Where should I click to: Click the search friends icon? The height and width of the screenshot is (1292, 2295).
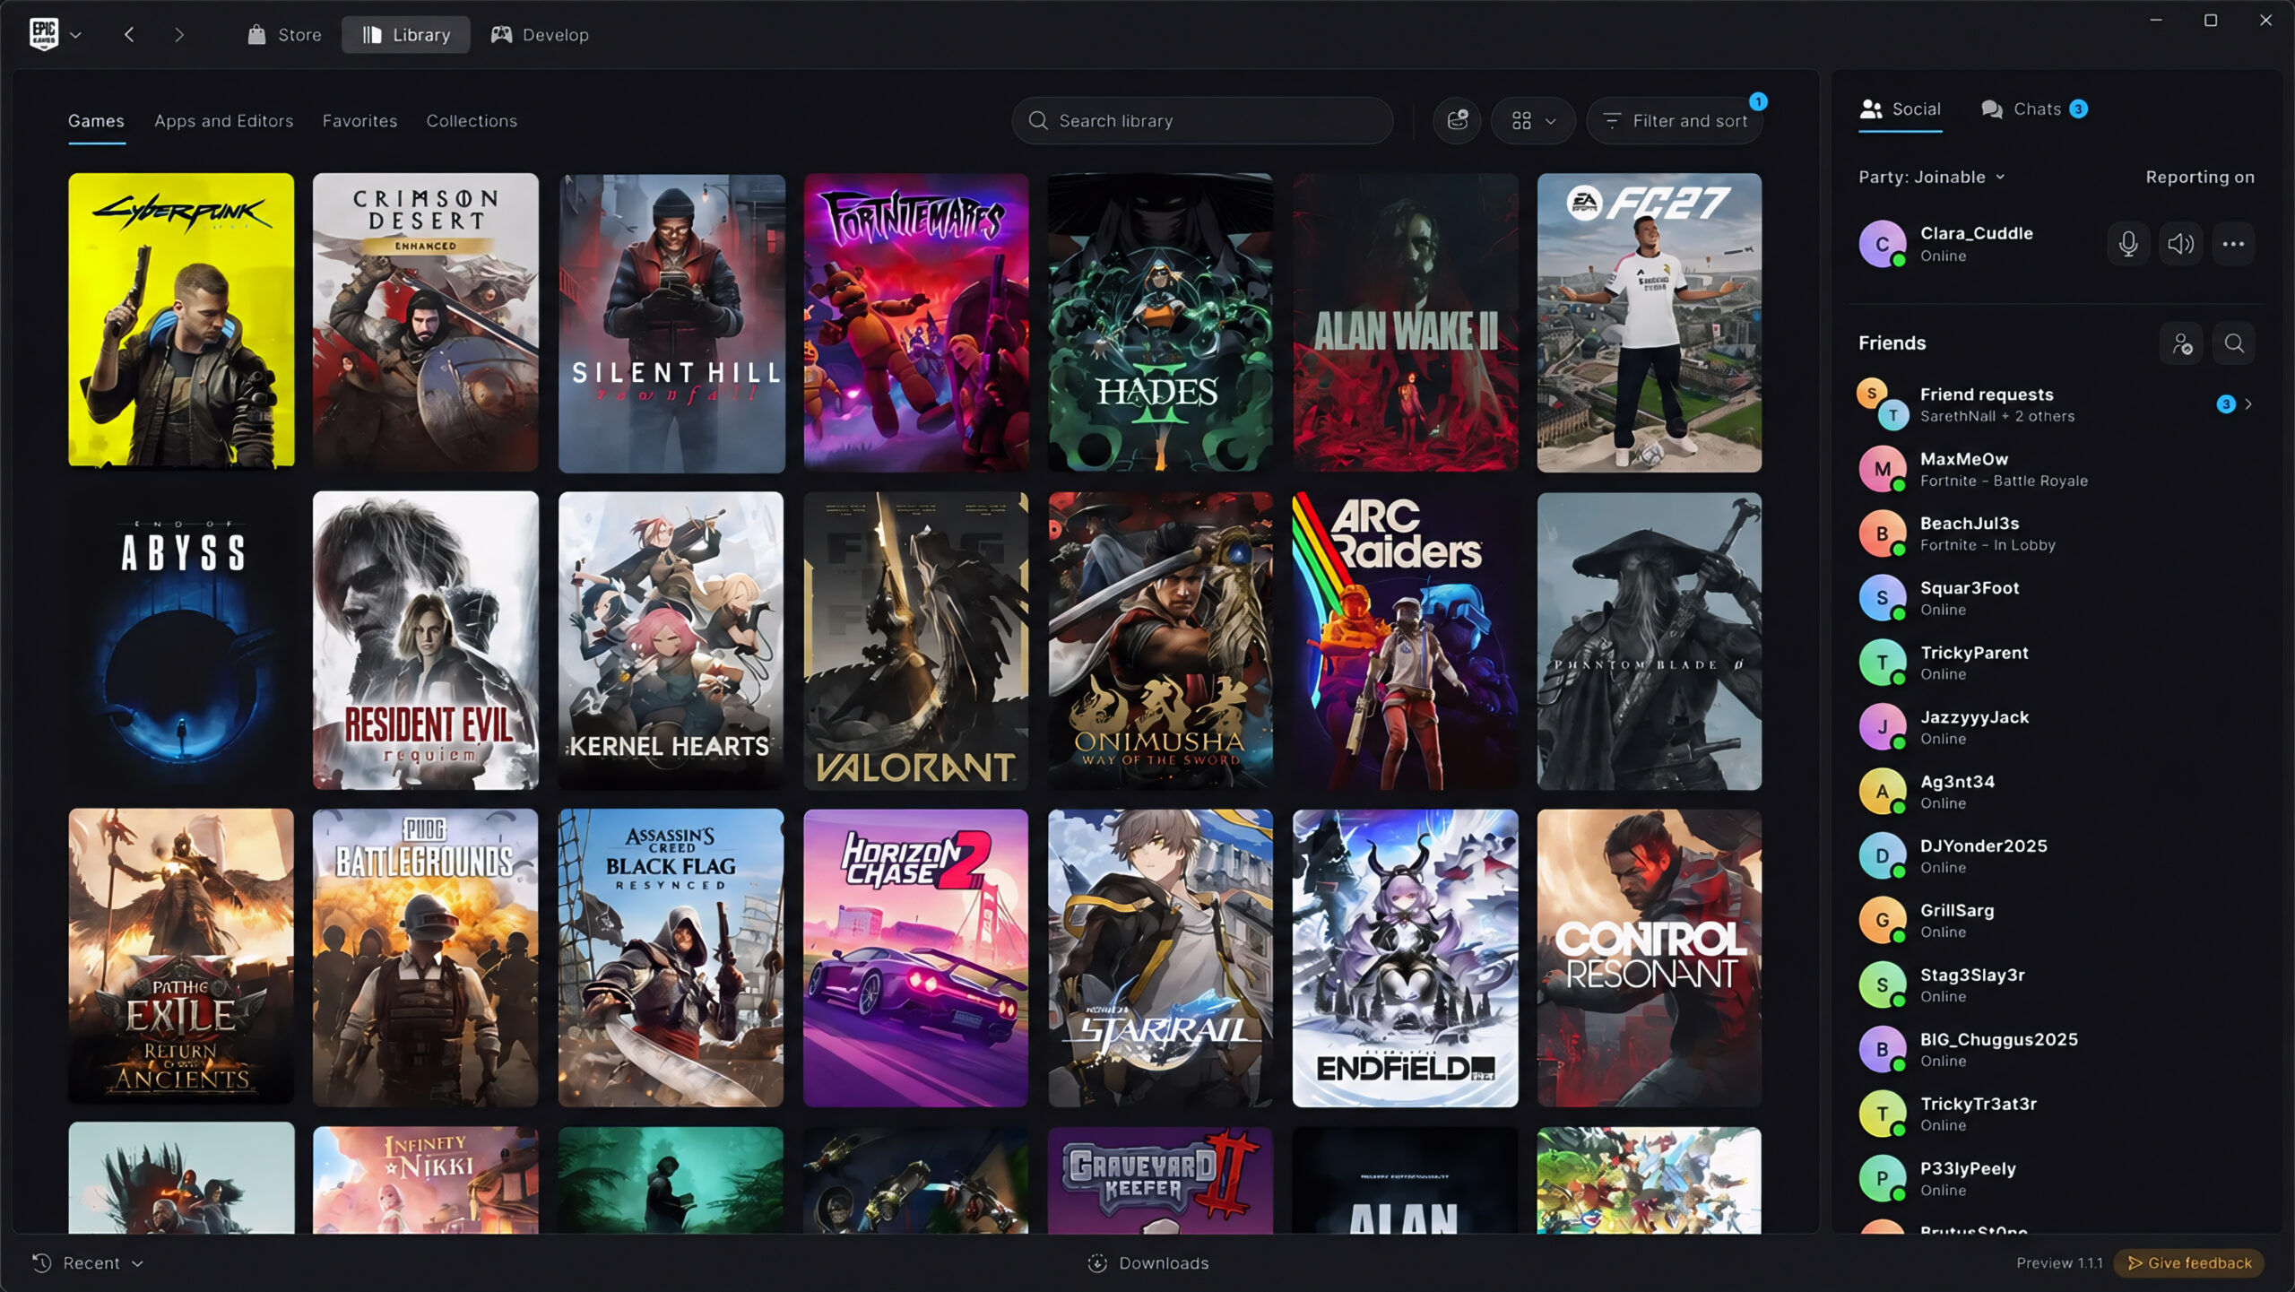click(2234, 343)
